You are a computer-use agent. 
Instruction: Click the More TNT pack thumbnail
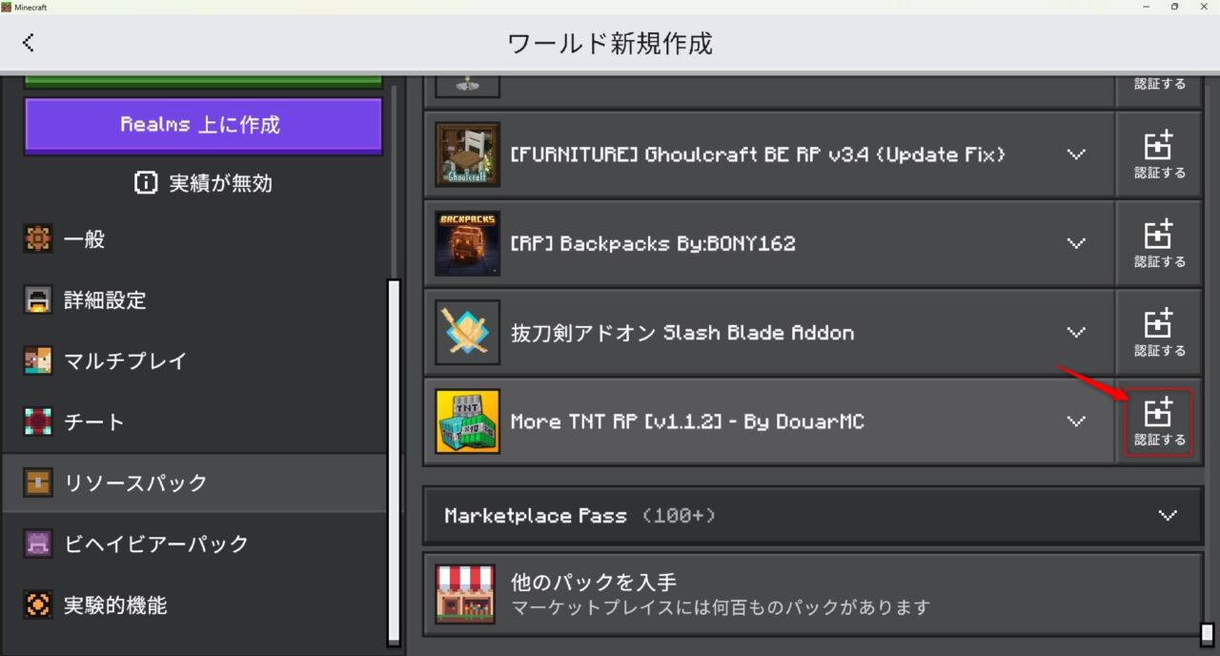click(x=467, y=421)
